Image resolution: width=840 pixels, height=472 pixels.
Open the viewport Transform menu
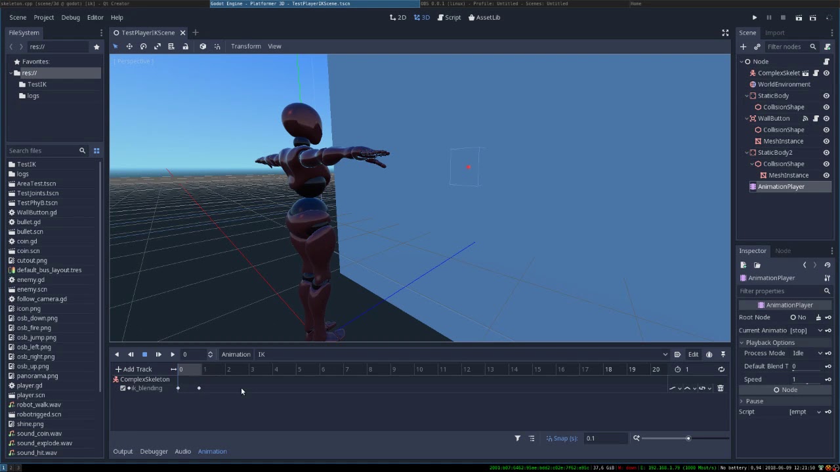(246, 47)
